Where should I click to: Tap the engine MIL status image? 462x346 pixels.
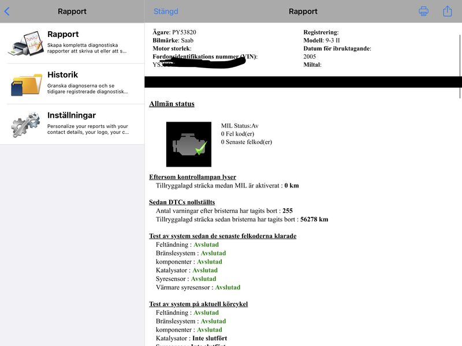189,144
